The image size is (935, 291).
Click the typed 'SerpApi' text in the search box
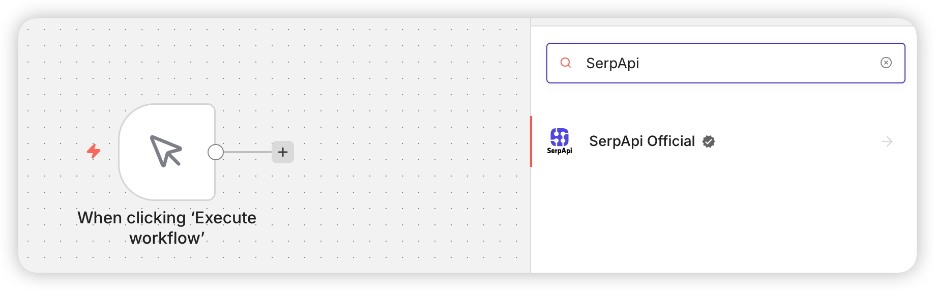tap(612, 63)
